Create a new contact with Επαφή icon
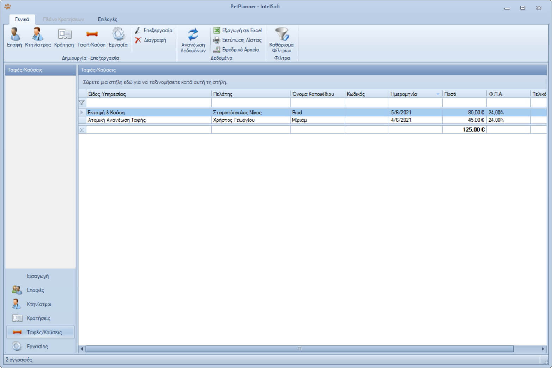Screen dimensions: 552x368 [14, 37]
